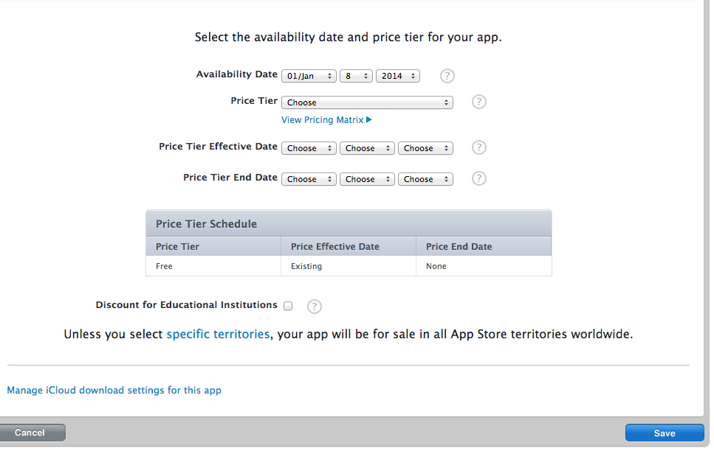Screen dimensions: 714x454
Task: Open Availability Date year dropdown
Action: coord(398,76)
